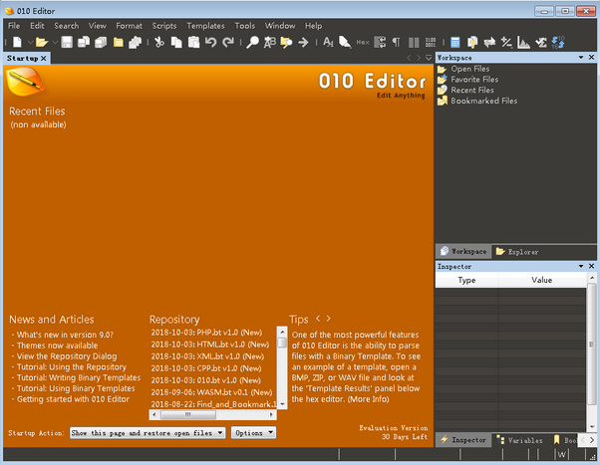Image resolution: width=600 pixels, height=465 pixels.
Task: Toggle the Hex edit-as mode
Action: 363,43
